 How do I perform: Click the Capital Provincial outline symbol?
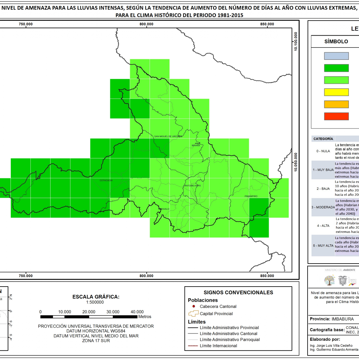[x=193, y=314]
